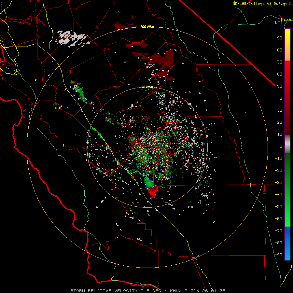
Task: Click the -60 value on the velocity scale
Action: coord(278,219)
